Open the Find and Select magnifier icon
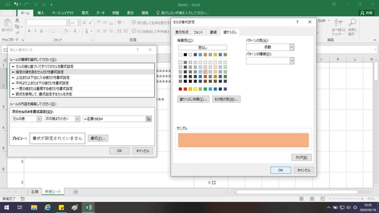 352,23
